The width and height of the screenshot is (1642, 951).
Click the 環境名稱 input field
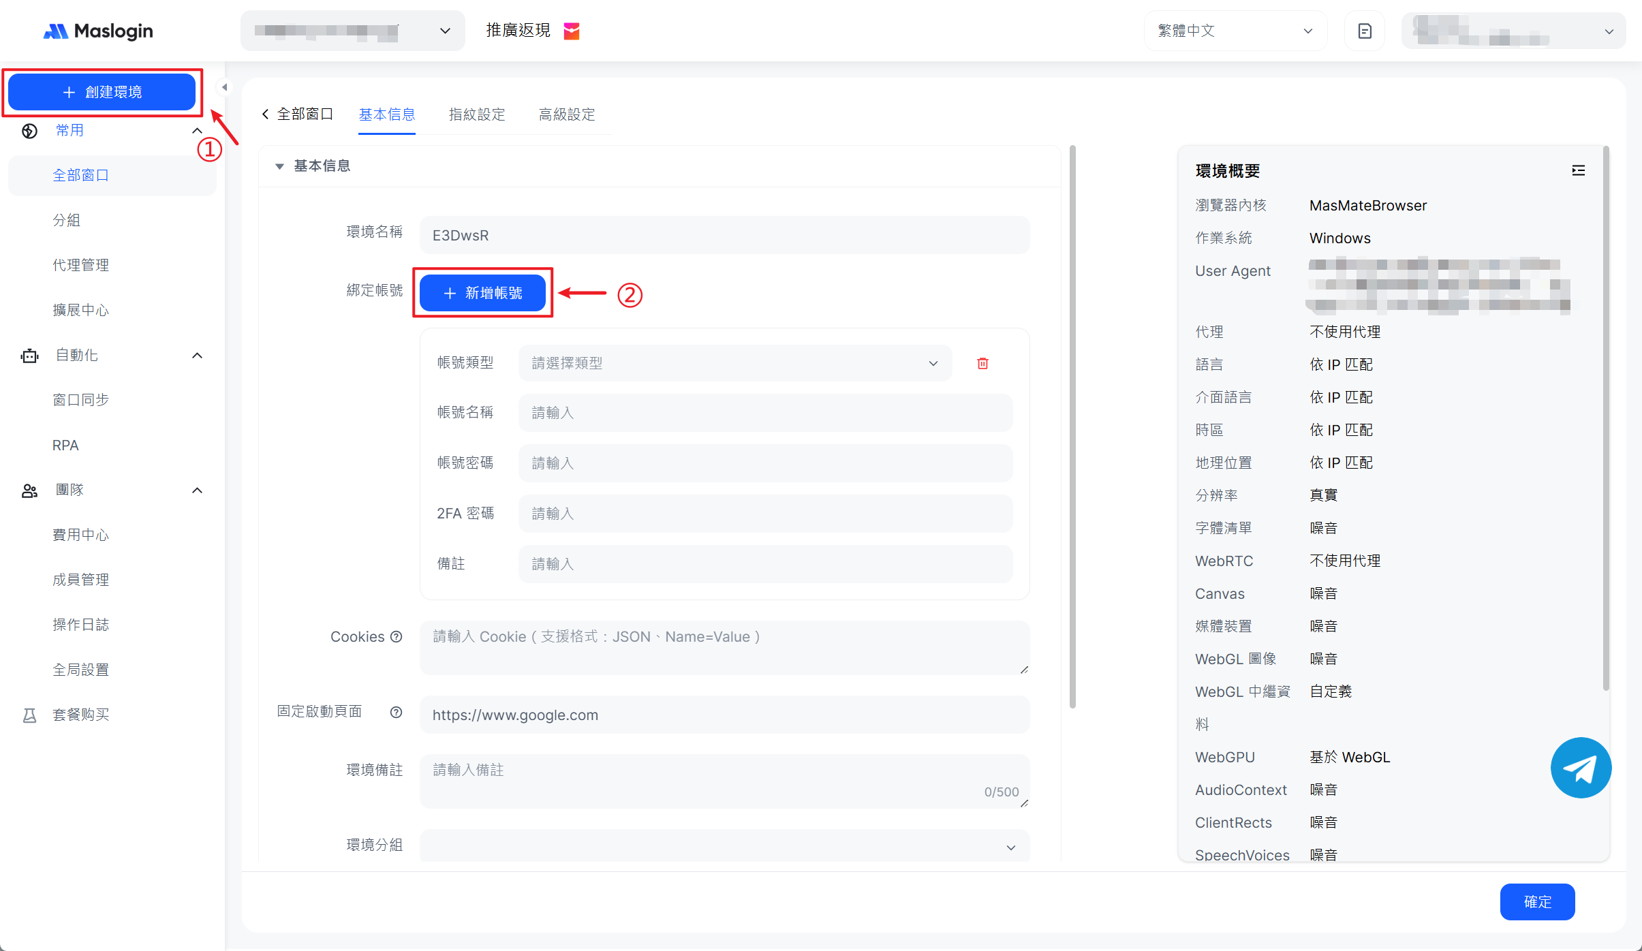pos(724,235)
